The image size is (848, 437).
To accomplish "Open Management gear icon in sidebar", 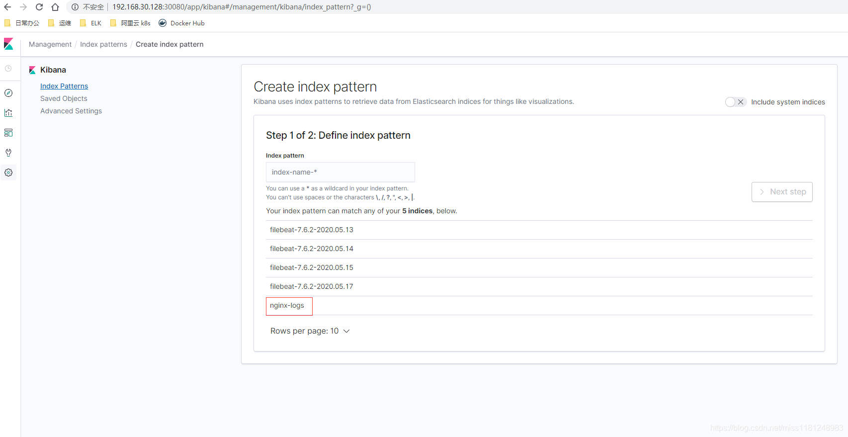I will pyautogui.click(x=8, y=173).
